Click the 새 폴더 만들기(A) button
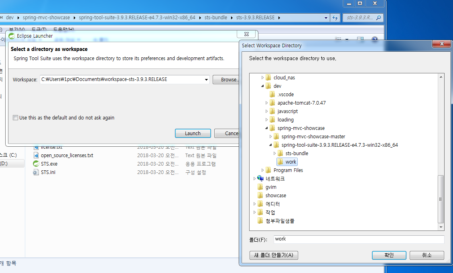 pos(274,255)
